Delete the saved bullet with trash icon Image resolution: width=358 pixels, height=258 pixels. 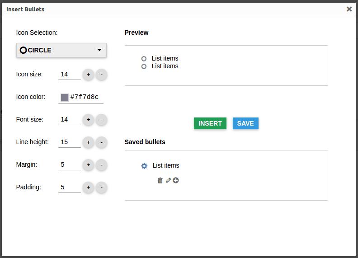click(x=160, y=180)
